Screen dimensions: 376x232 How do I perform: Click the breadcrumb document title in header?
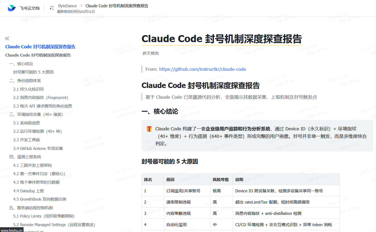point(117,6)
